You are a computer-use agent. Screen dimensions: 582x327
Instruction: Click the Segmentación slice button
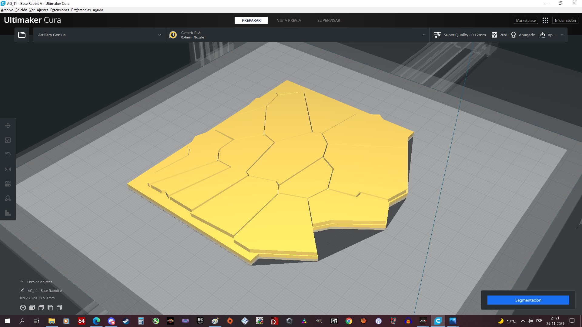click(528, 300)
